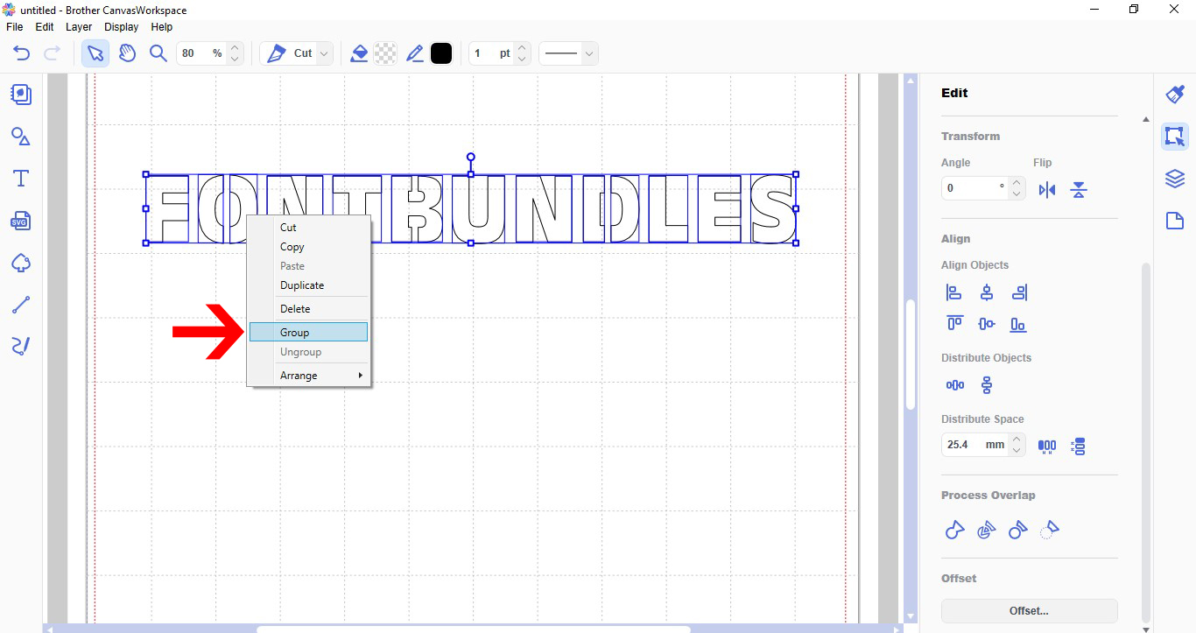
Task: Click the Divide overlap icon
Action: click(x=987, y=530)
